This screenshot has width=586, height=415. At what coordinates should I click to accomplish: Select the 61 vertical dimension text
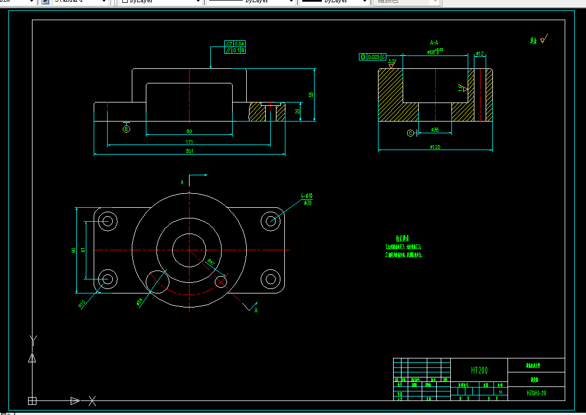(x=83, y=250)
